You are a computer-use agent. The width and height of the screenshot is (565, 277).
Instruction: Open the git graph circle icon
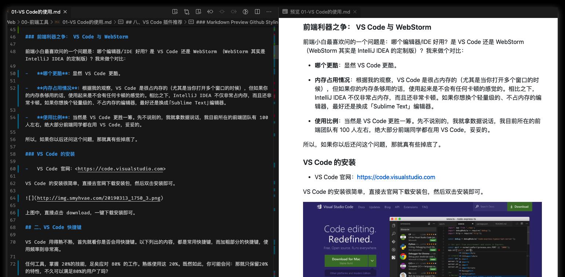coord(245,12)
